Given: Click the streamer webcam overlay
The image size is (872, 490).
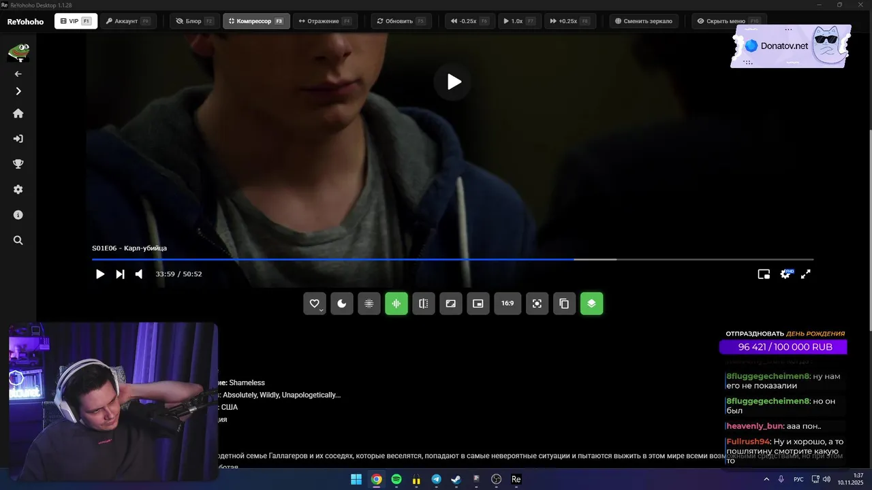Looking at the screenshot, I should pos(112,402).
